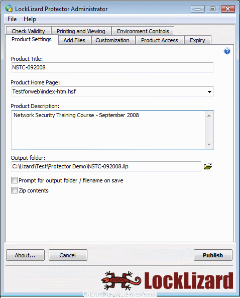Open the File menu
240x298 pixels.
click(12, 19)
